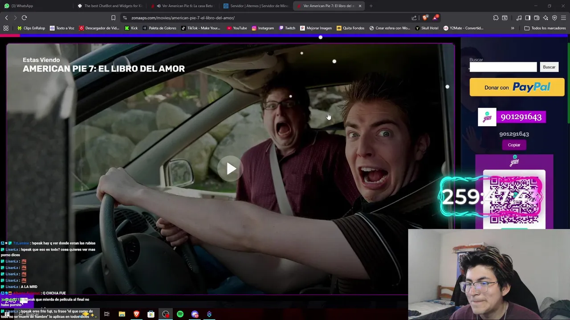570x320 pixels.
Task: Open Brave browser from the taskbar
Action: (136, 314)
